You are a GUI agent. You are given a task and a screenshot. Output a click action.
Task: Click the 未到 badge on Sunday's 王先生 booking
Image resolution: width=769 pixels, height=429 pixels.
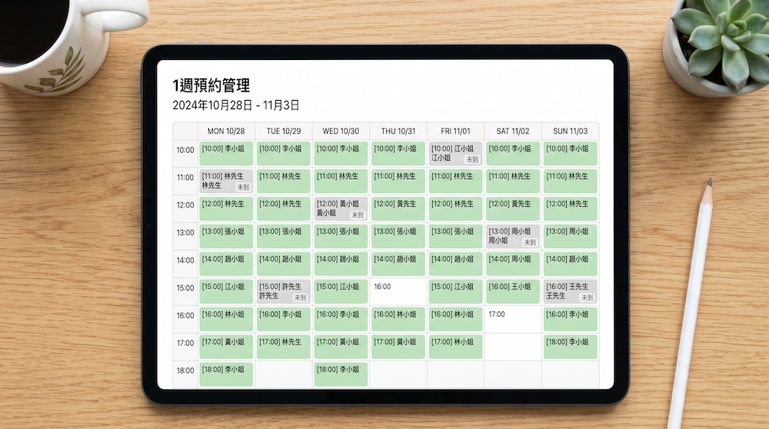tap(587, 297)
